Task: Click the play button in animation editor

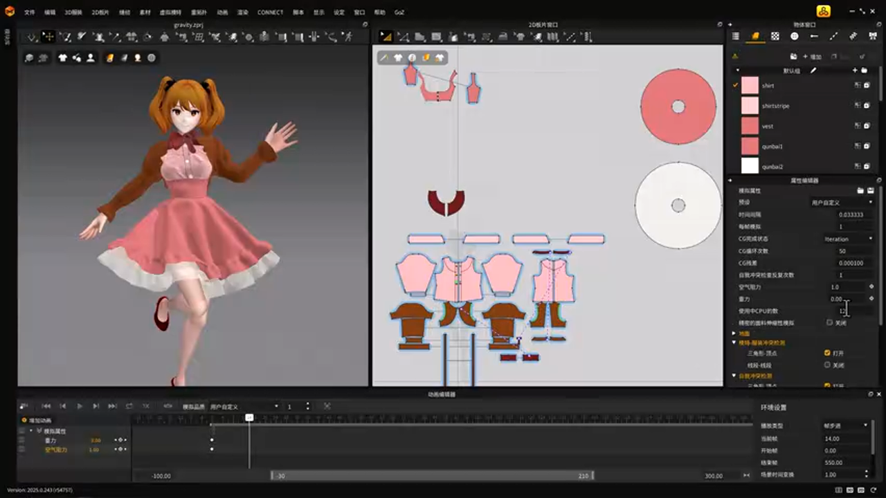Action: point(80,406)
